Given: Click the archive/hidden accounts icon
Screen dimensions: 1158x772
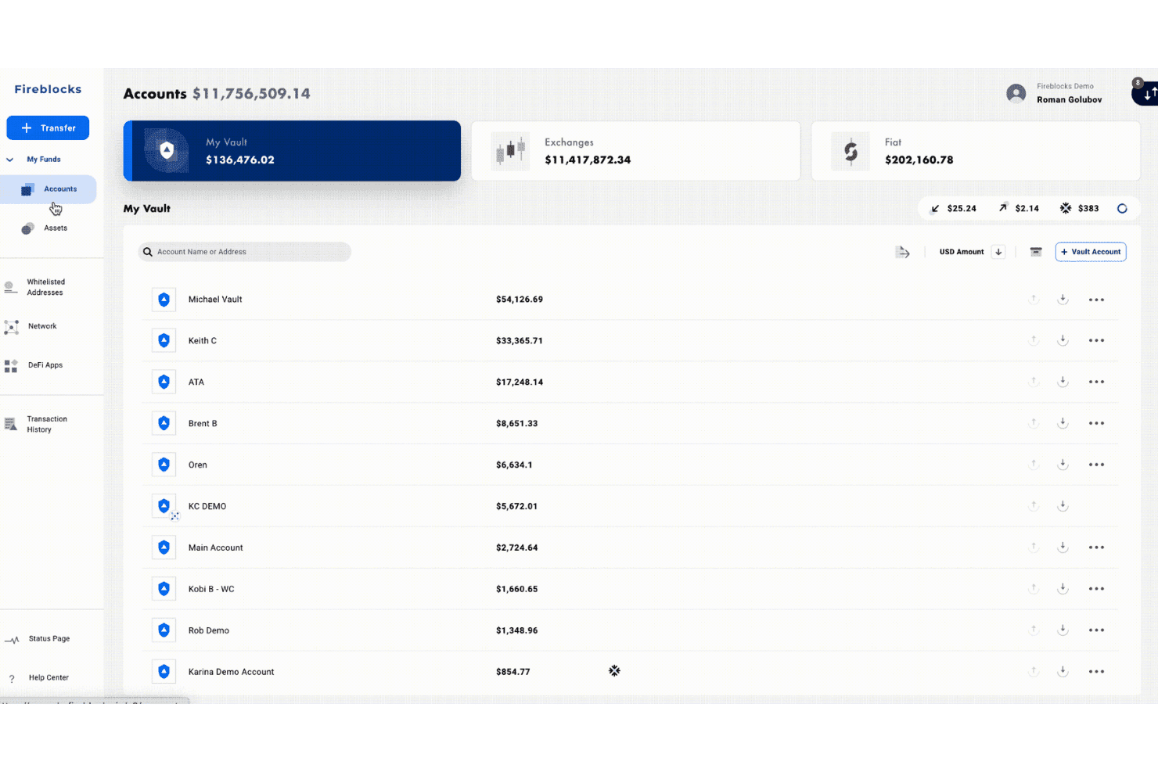Looking at the screenshot, I should (1036, 252).
